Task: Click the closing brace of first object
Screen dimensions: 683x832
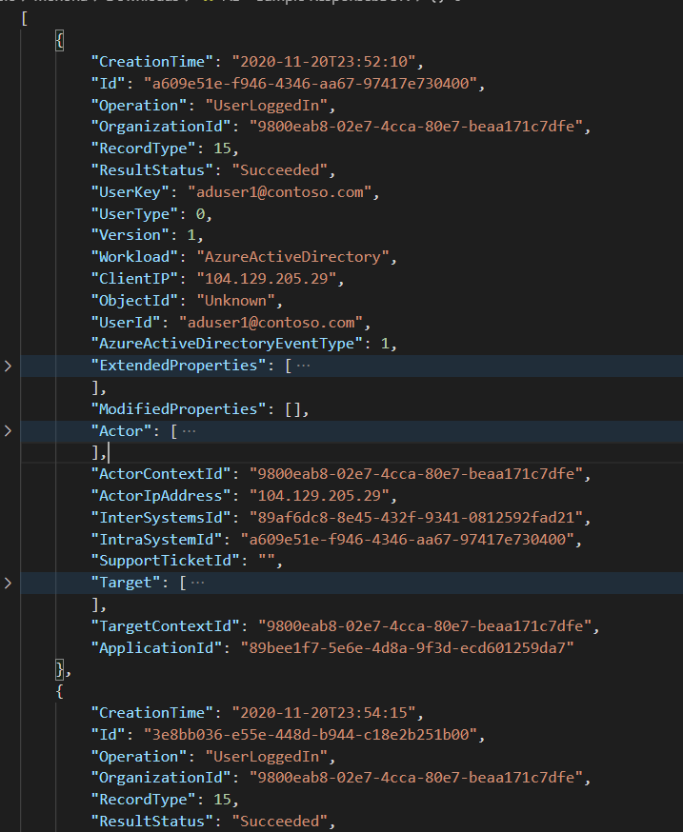Action: tap(59, 669)
